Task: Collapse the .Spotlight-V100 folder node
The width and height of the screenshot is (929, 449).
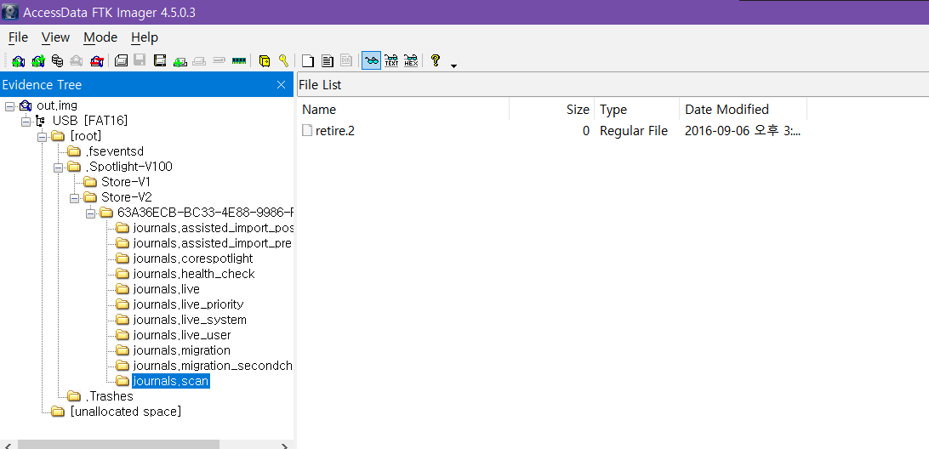Action: pos(58,167)
